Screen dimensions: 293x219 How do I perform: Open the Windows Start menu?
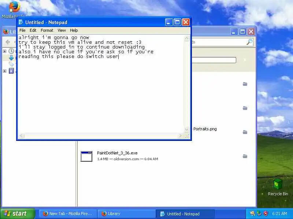[17, 214]
